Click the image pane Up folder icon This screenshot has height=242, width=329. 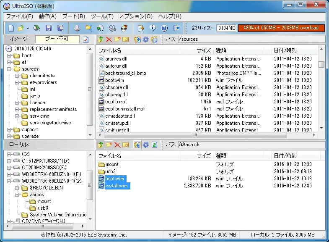tap(101, 39)
